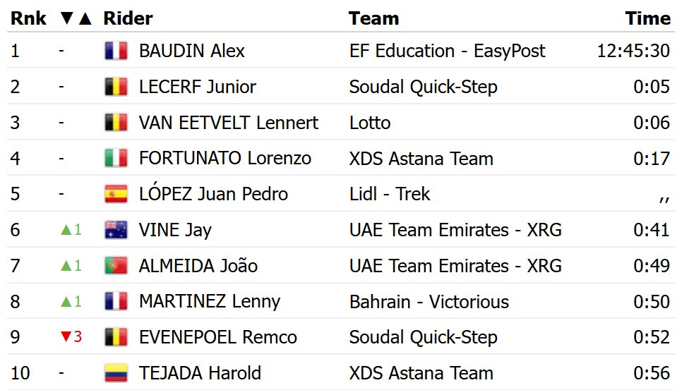
Task: Open EVENEPOEL Remco's rider profile
Action: [217, 337]
